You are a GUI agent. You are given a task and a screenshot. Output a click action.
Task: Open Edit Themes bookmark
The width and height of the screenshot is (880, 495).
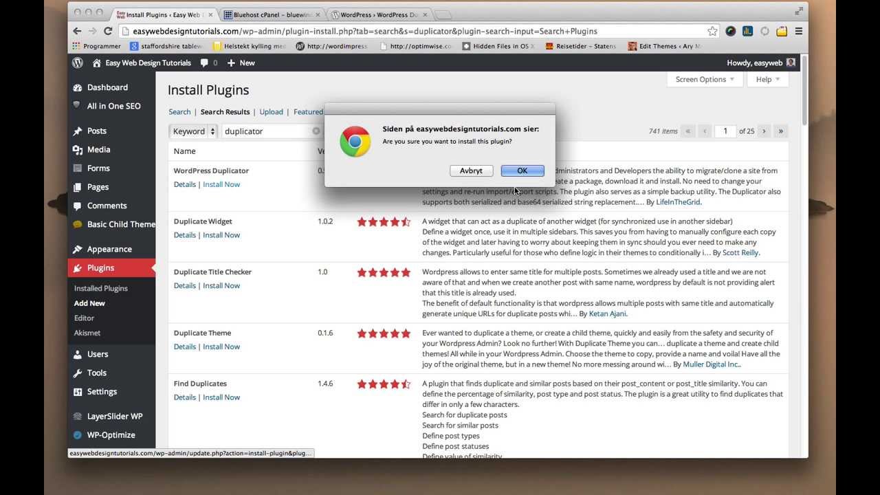(x=665, y=46)
